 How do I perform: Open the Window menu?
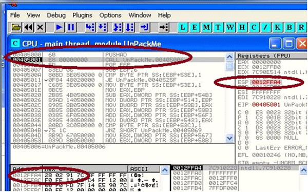[140, 15]
